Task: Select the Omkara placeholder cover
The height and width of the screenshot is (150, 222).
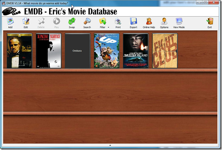Action: (78, 51)
